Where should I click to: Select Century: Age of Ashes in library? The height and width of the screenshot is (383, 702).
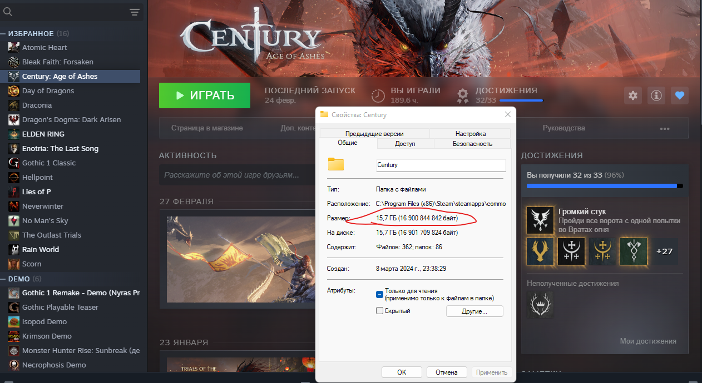click(70, 76)
